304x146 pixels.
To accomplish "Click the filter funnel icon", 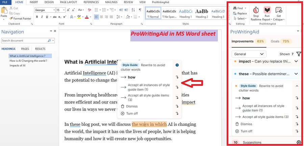I will pyautogui.click(x=299, y=54).
